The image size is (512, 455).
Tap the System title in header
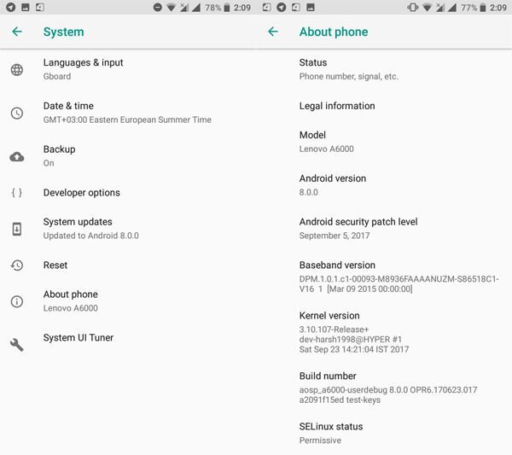coord(64,32)
